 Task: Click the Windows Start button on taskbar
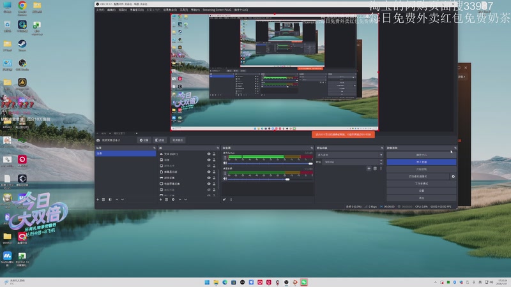tap(207, 282)
